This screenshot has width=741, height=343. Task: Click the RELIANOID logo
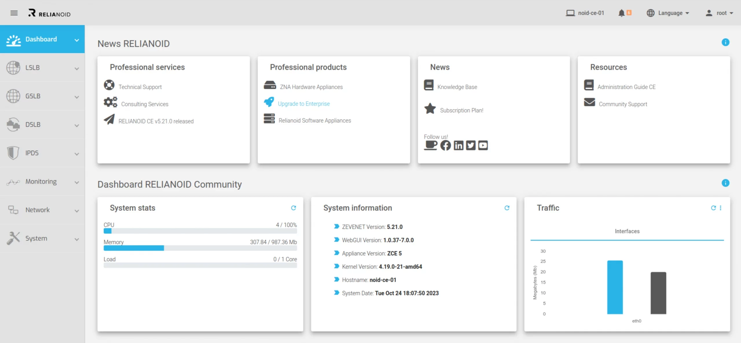(x=49, y=13)
